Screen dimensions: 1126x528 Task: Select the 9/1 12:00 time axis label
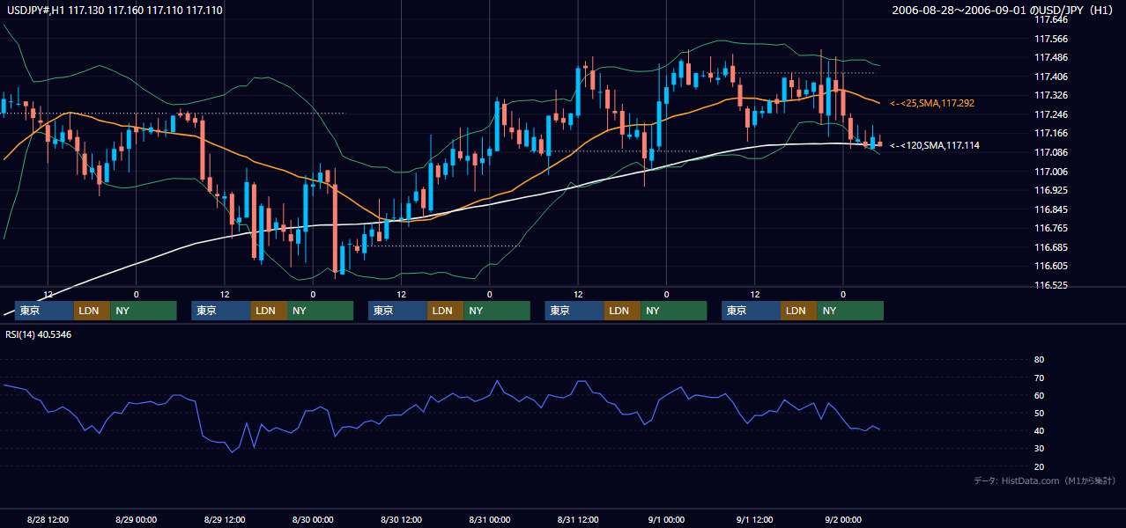click(755, 519)
